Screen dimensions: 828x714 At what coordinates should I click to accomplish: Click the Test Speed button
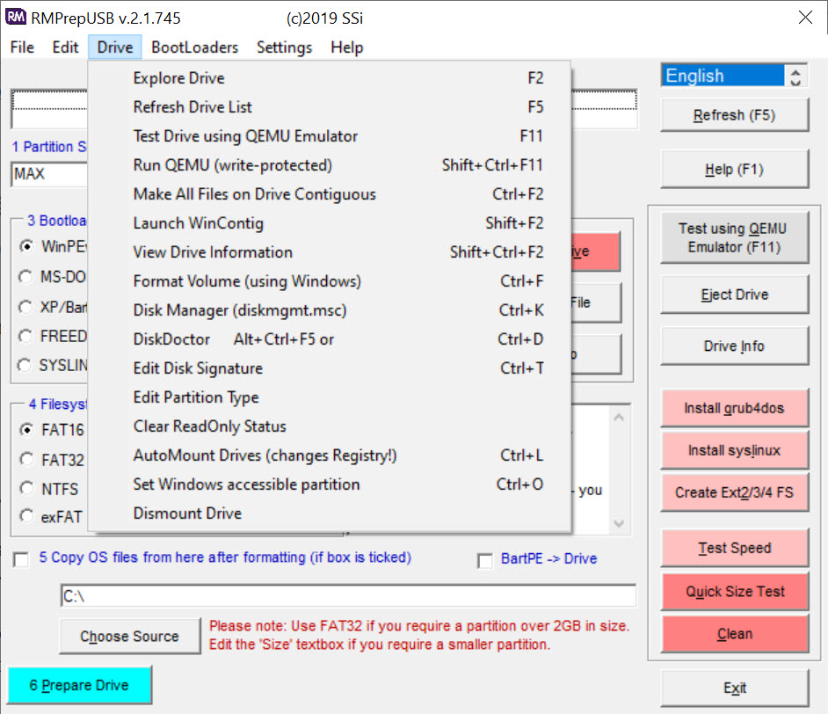click(x=735, y=548)
